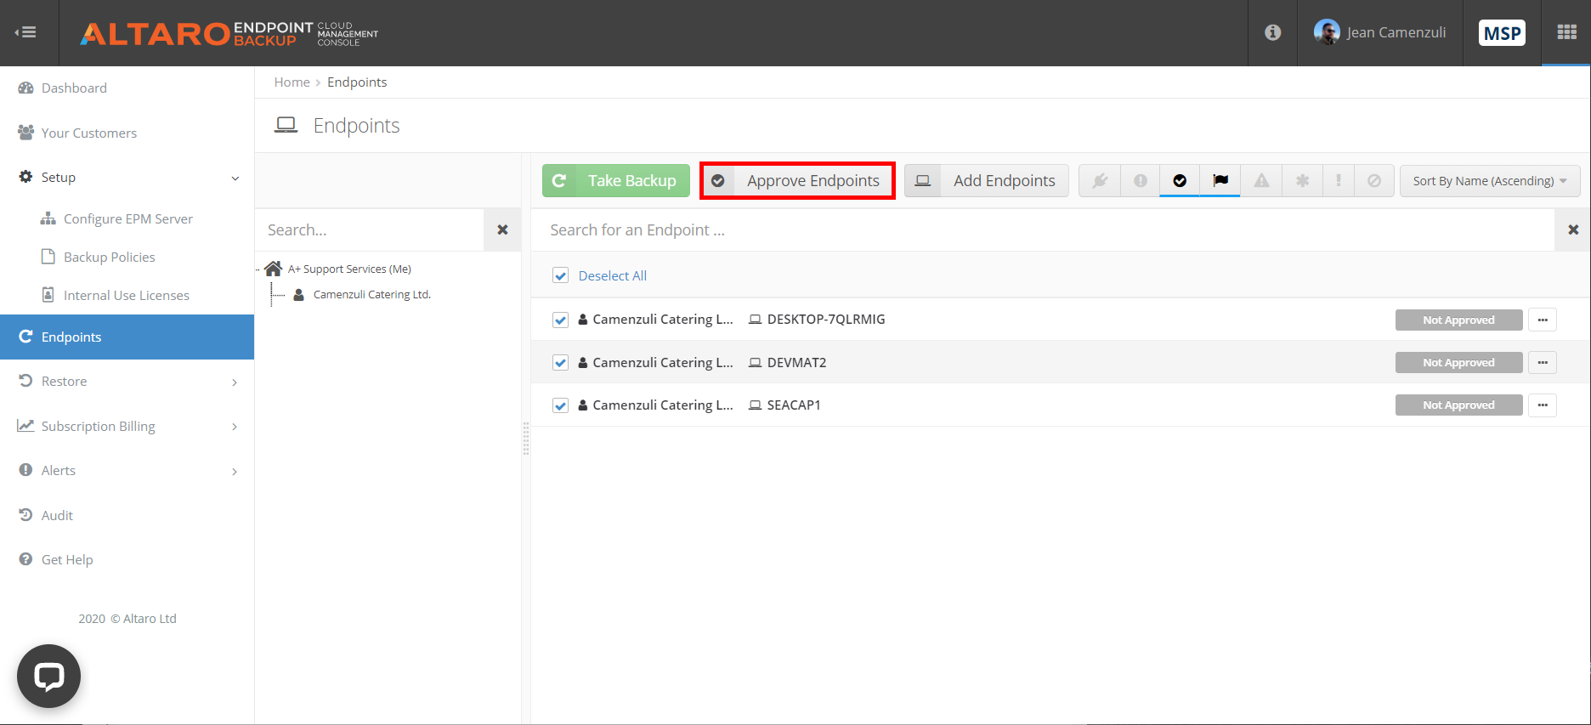The width and height of the screenshot is (1591, 725).
Task: Toggle the plug connection filter icon
Action: pos(1100,180)
